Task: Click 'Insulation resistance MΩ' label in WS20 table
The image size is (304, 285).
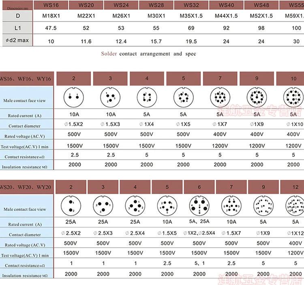Action: 25,276
